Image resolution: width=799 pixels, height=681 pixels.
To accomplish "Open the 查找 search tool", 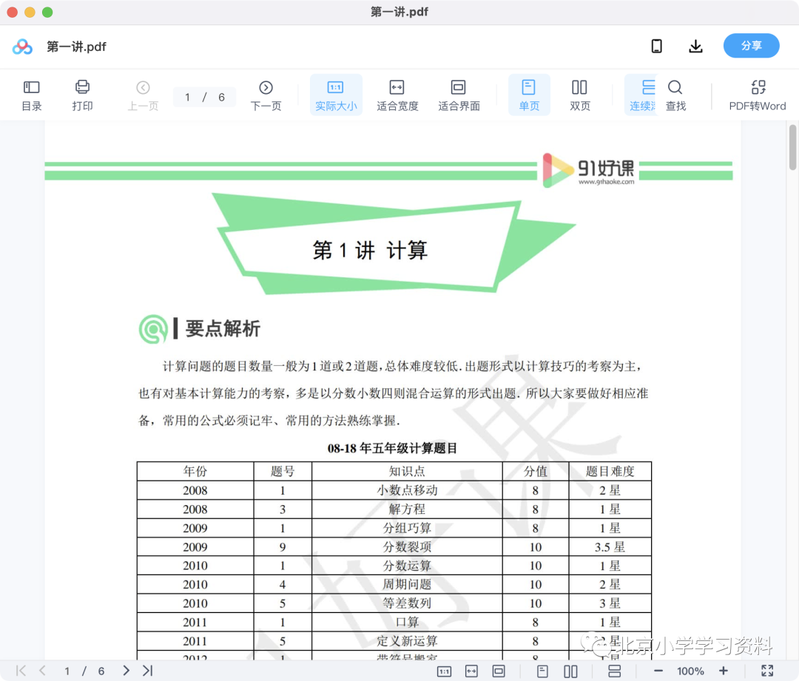I will click(675, 95).
